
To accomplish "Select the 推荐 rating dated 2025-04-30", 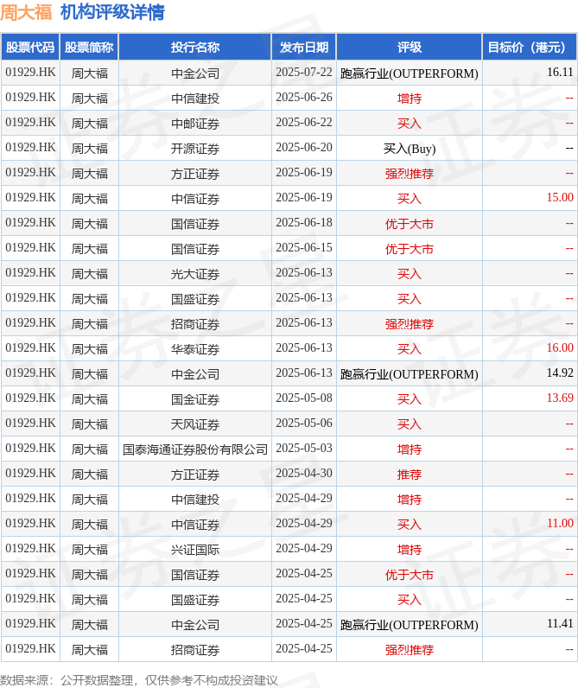I will click(x=410, y=475).
